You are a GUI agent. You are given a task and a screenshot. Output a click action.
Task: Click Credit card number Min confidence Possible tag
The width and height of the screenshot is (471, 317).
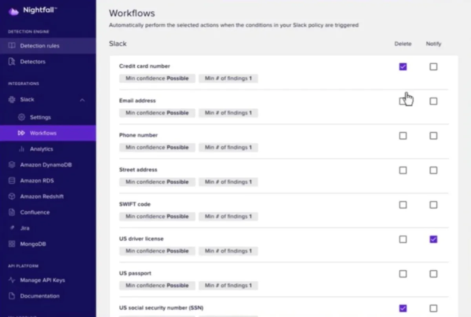tap(157, 78)
